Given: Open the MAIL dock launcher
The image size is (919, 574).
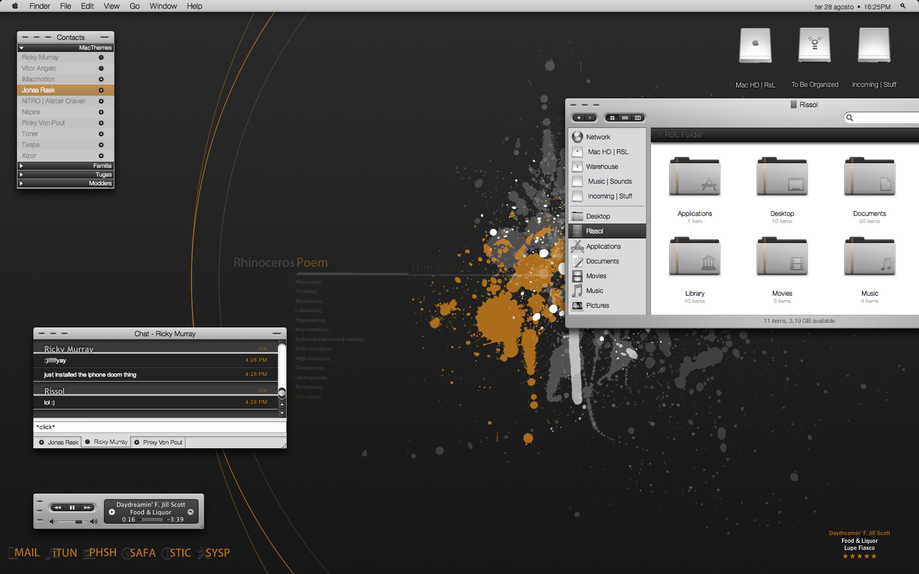Looking at the screenshot, I should [x=25, y=553].
